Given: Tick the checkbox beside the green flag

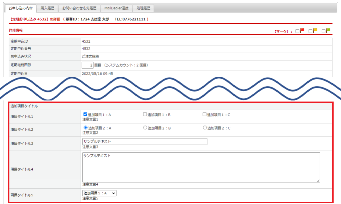Looking at the screenshot, I should 323,31.
